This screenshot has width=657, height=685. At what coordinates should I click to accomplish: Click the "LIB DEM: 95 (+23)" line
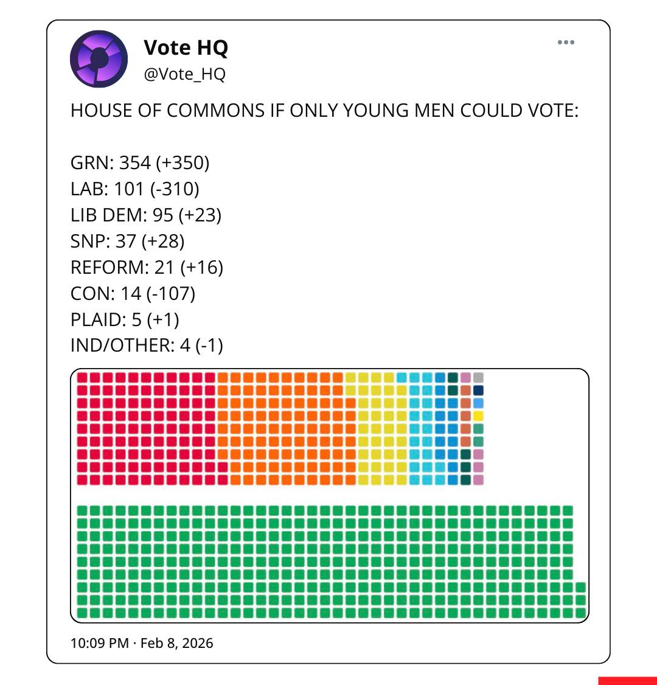pos(146,215)
